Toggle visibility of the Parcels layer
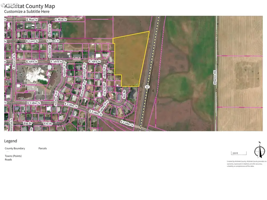 pyautogui.click(x=42, y=148)
